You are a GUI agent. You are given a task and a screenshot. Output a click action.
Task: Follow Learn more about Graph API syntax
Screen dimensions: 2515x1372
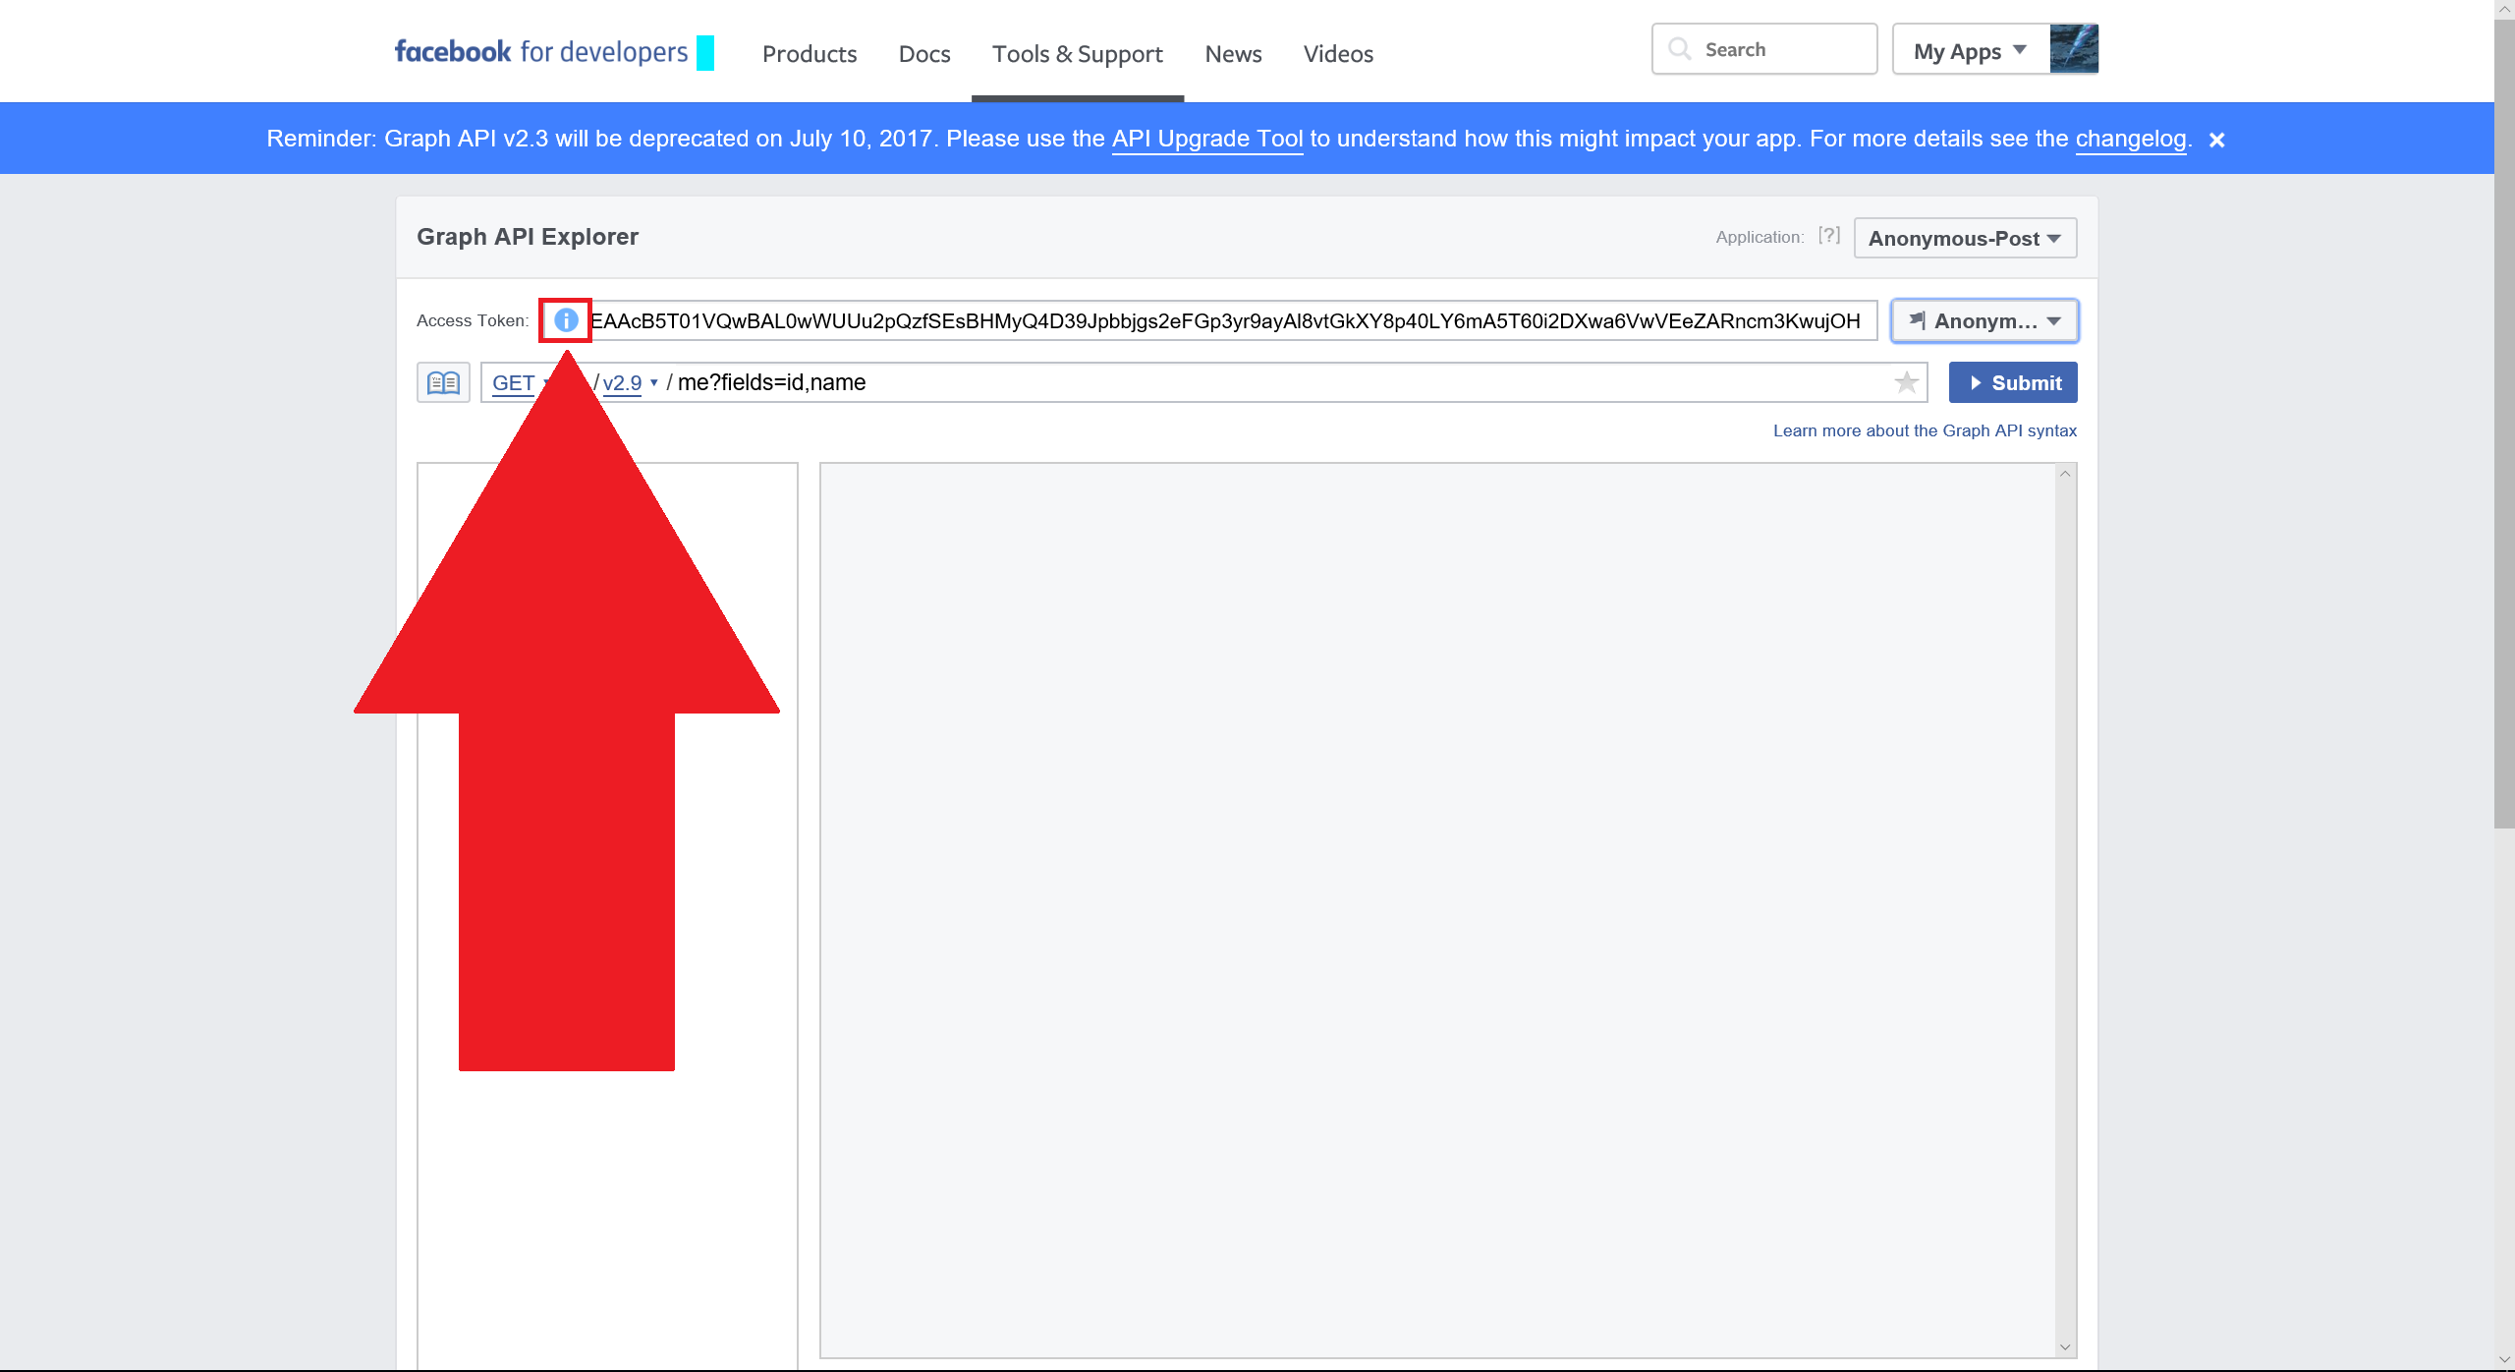[x=1924, y=430]
